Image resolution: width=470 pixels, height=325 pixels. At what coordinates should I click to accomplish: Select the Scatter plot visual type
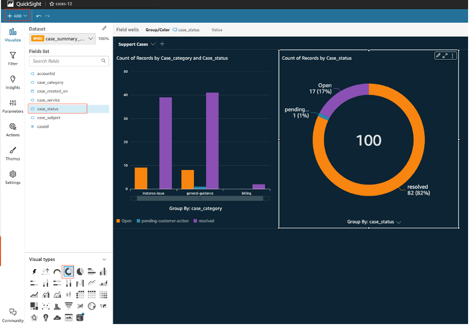[x=46, y=306]
